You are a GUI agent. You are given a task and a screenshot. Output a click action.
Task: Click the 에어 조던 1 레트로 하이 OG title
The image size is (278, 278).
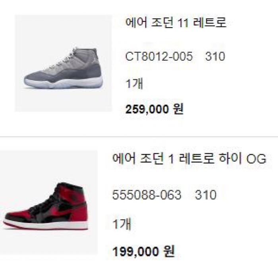(189, 158)
